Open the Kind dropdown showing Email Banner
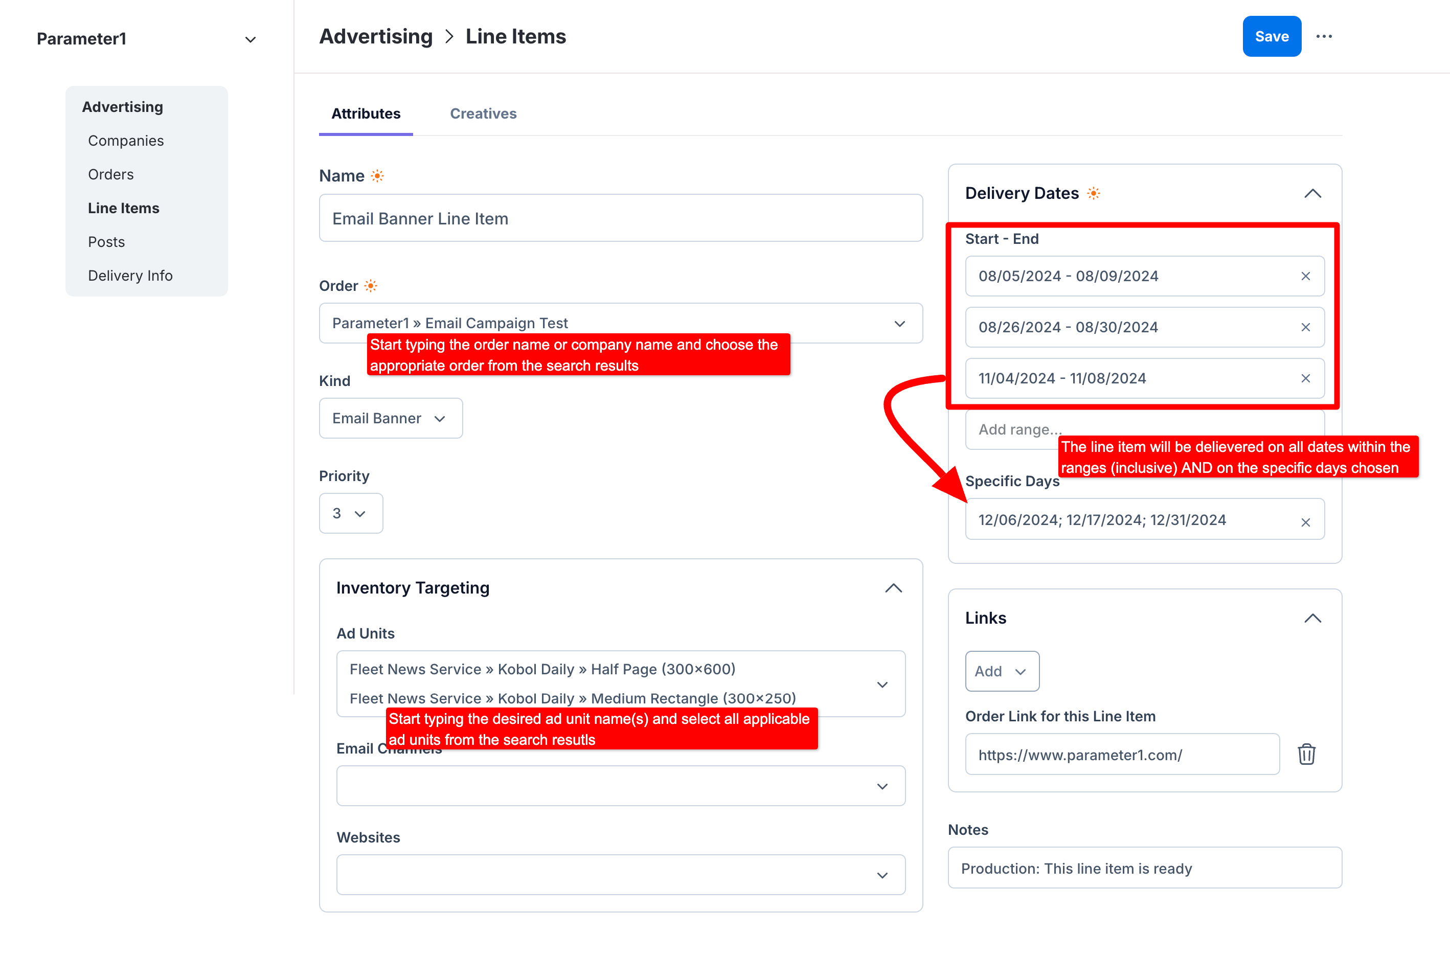Screen dimensions: 1450x957 tap(391, 418)
